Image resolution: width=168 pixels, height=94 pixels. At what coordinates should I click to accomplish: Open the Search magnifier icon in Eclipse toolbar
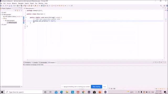click(x=161, y=6)
